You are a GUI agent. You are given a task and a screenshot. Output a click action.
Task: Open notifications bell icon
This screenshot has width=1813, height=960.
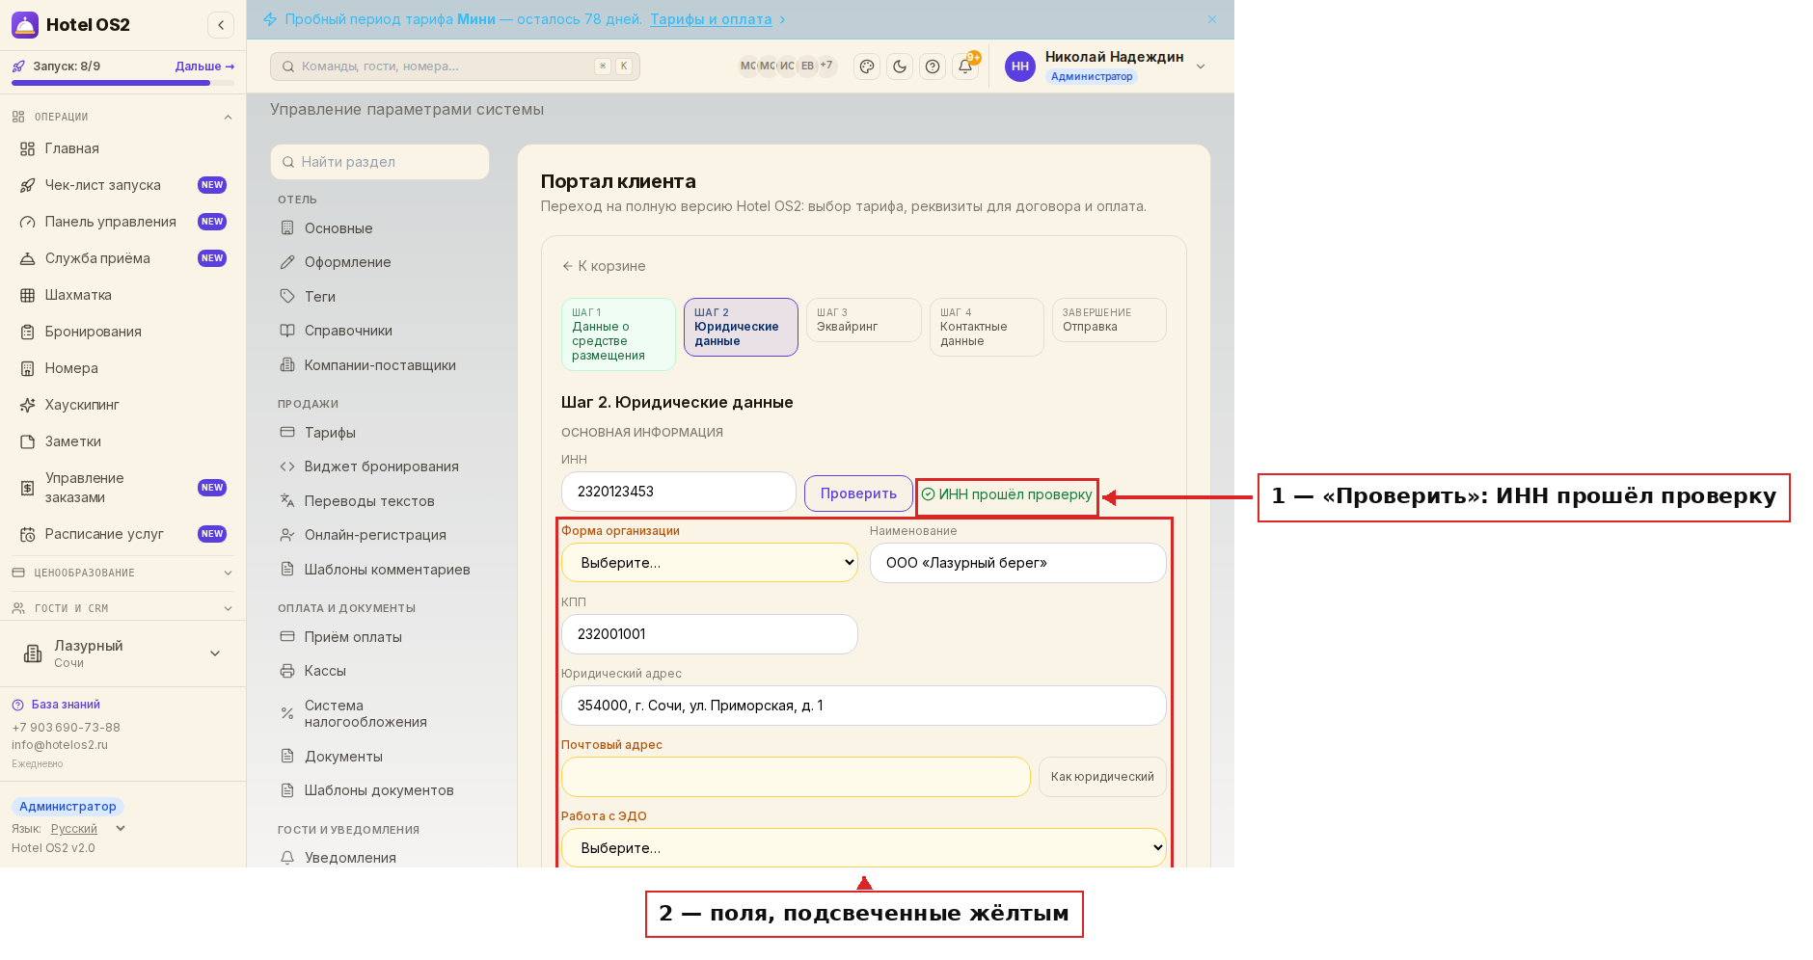[965, 67]
